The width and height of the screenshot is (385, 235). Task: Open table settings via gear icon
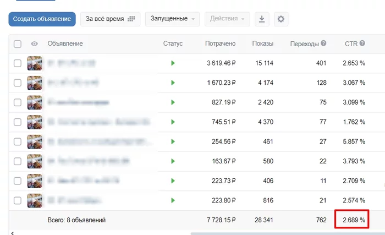pos(281,19)
